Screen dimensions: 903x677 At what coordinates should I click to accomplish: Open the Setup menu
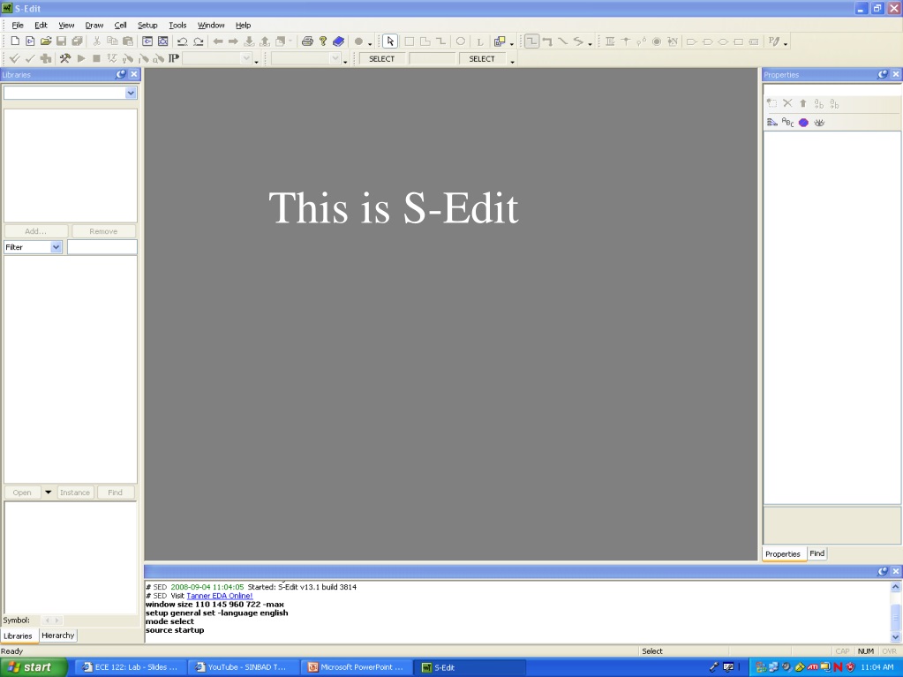coord(147,25)
